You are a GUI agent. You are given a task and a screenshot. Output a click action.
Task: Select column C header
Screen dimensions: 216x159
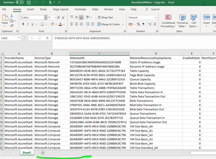tap(99, 54)
